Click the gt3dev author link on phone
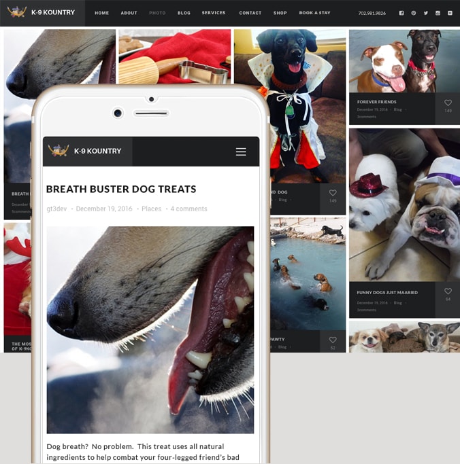460x464 pixels. point(56,209)
